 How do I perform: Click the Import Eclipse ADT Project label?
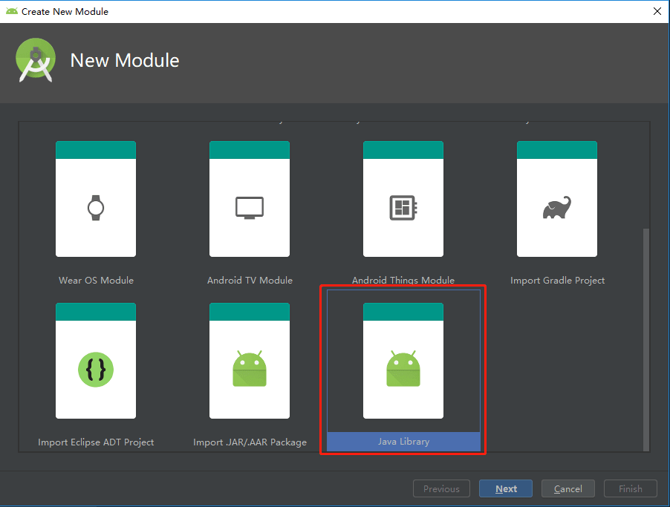pos(96,442)
